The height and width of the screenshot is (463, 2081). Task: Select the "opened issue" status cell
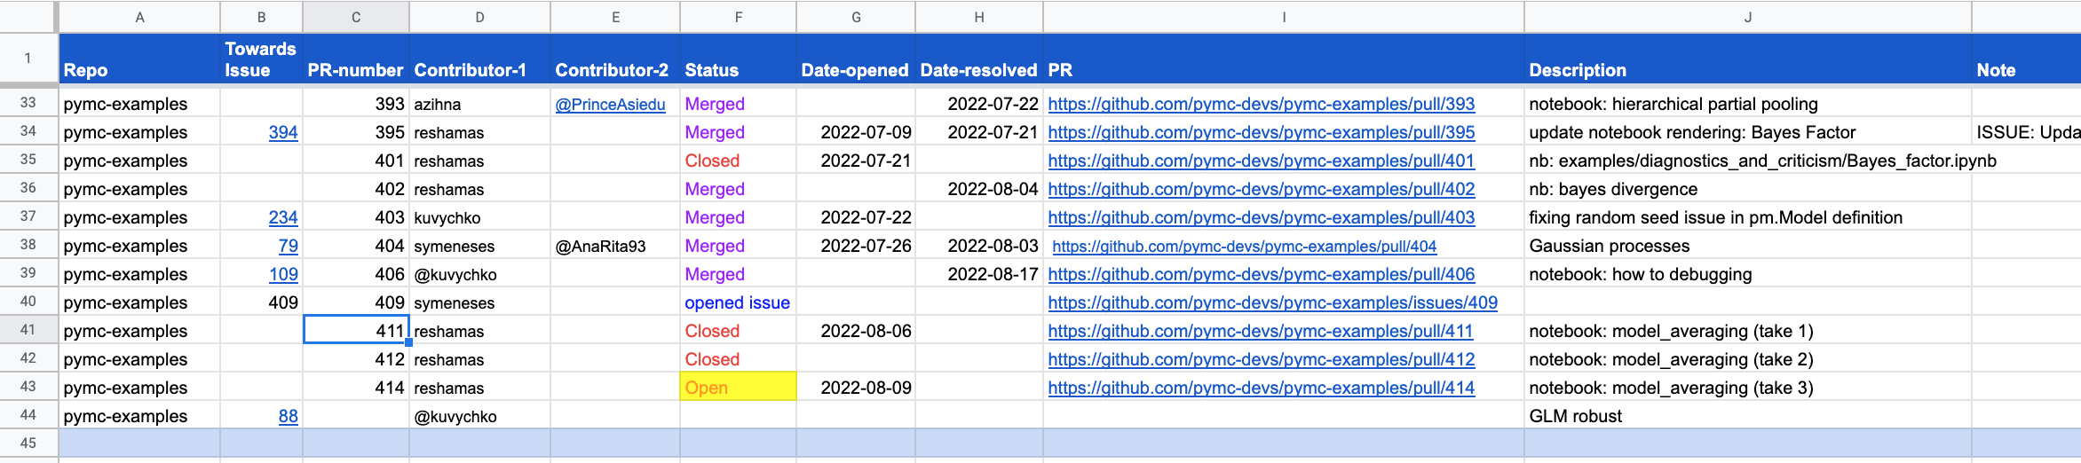(738, 302)
